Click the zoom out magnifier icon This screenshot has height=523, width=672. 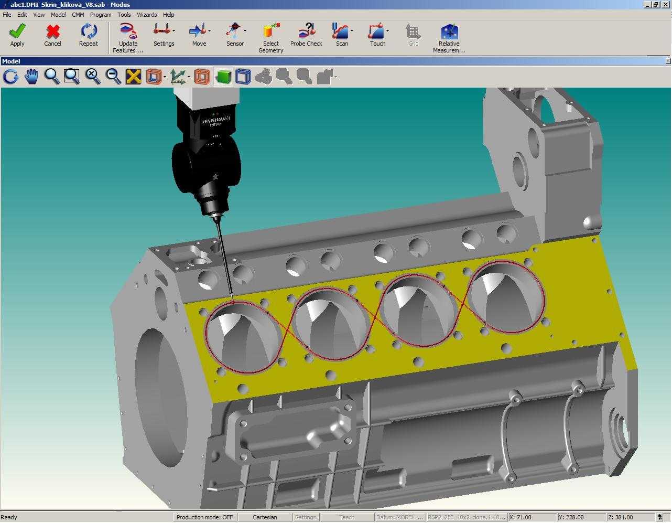coord(113,77)
